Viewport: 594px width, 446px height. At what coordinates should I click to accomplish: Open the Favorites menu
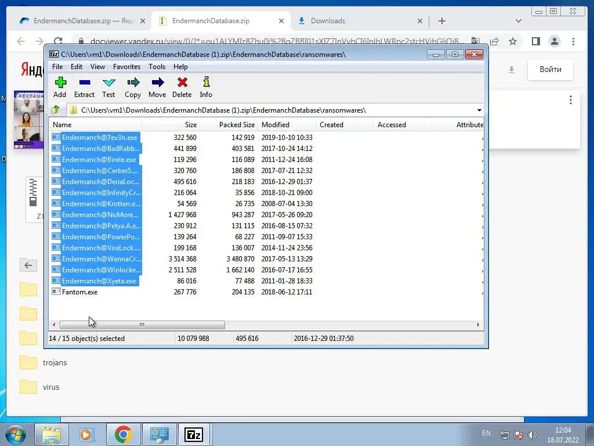[126, 67]
